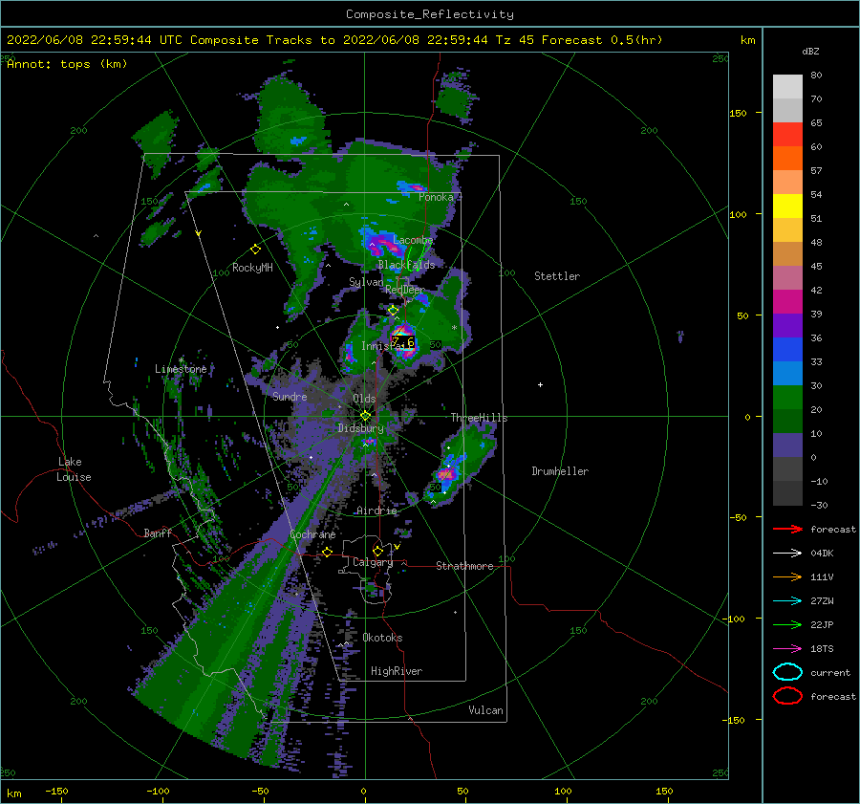Click the Lacombe city label
The image size is (860, 804).
413,240
